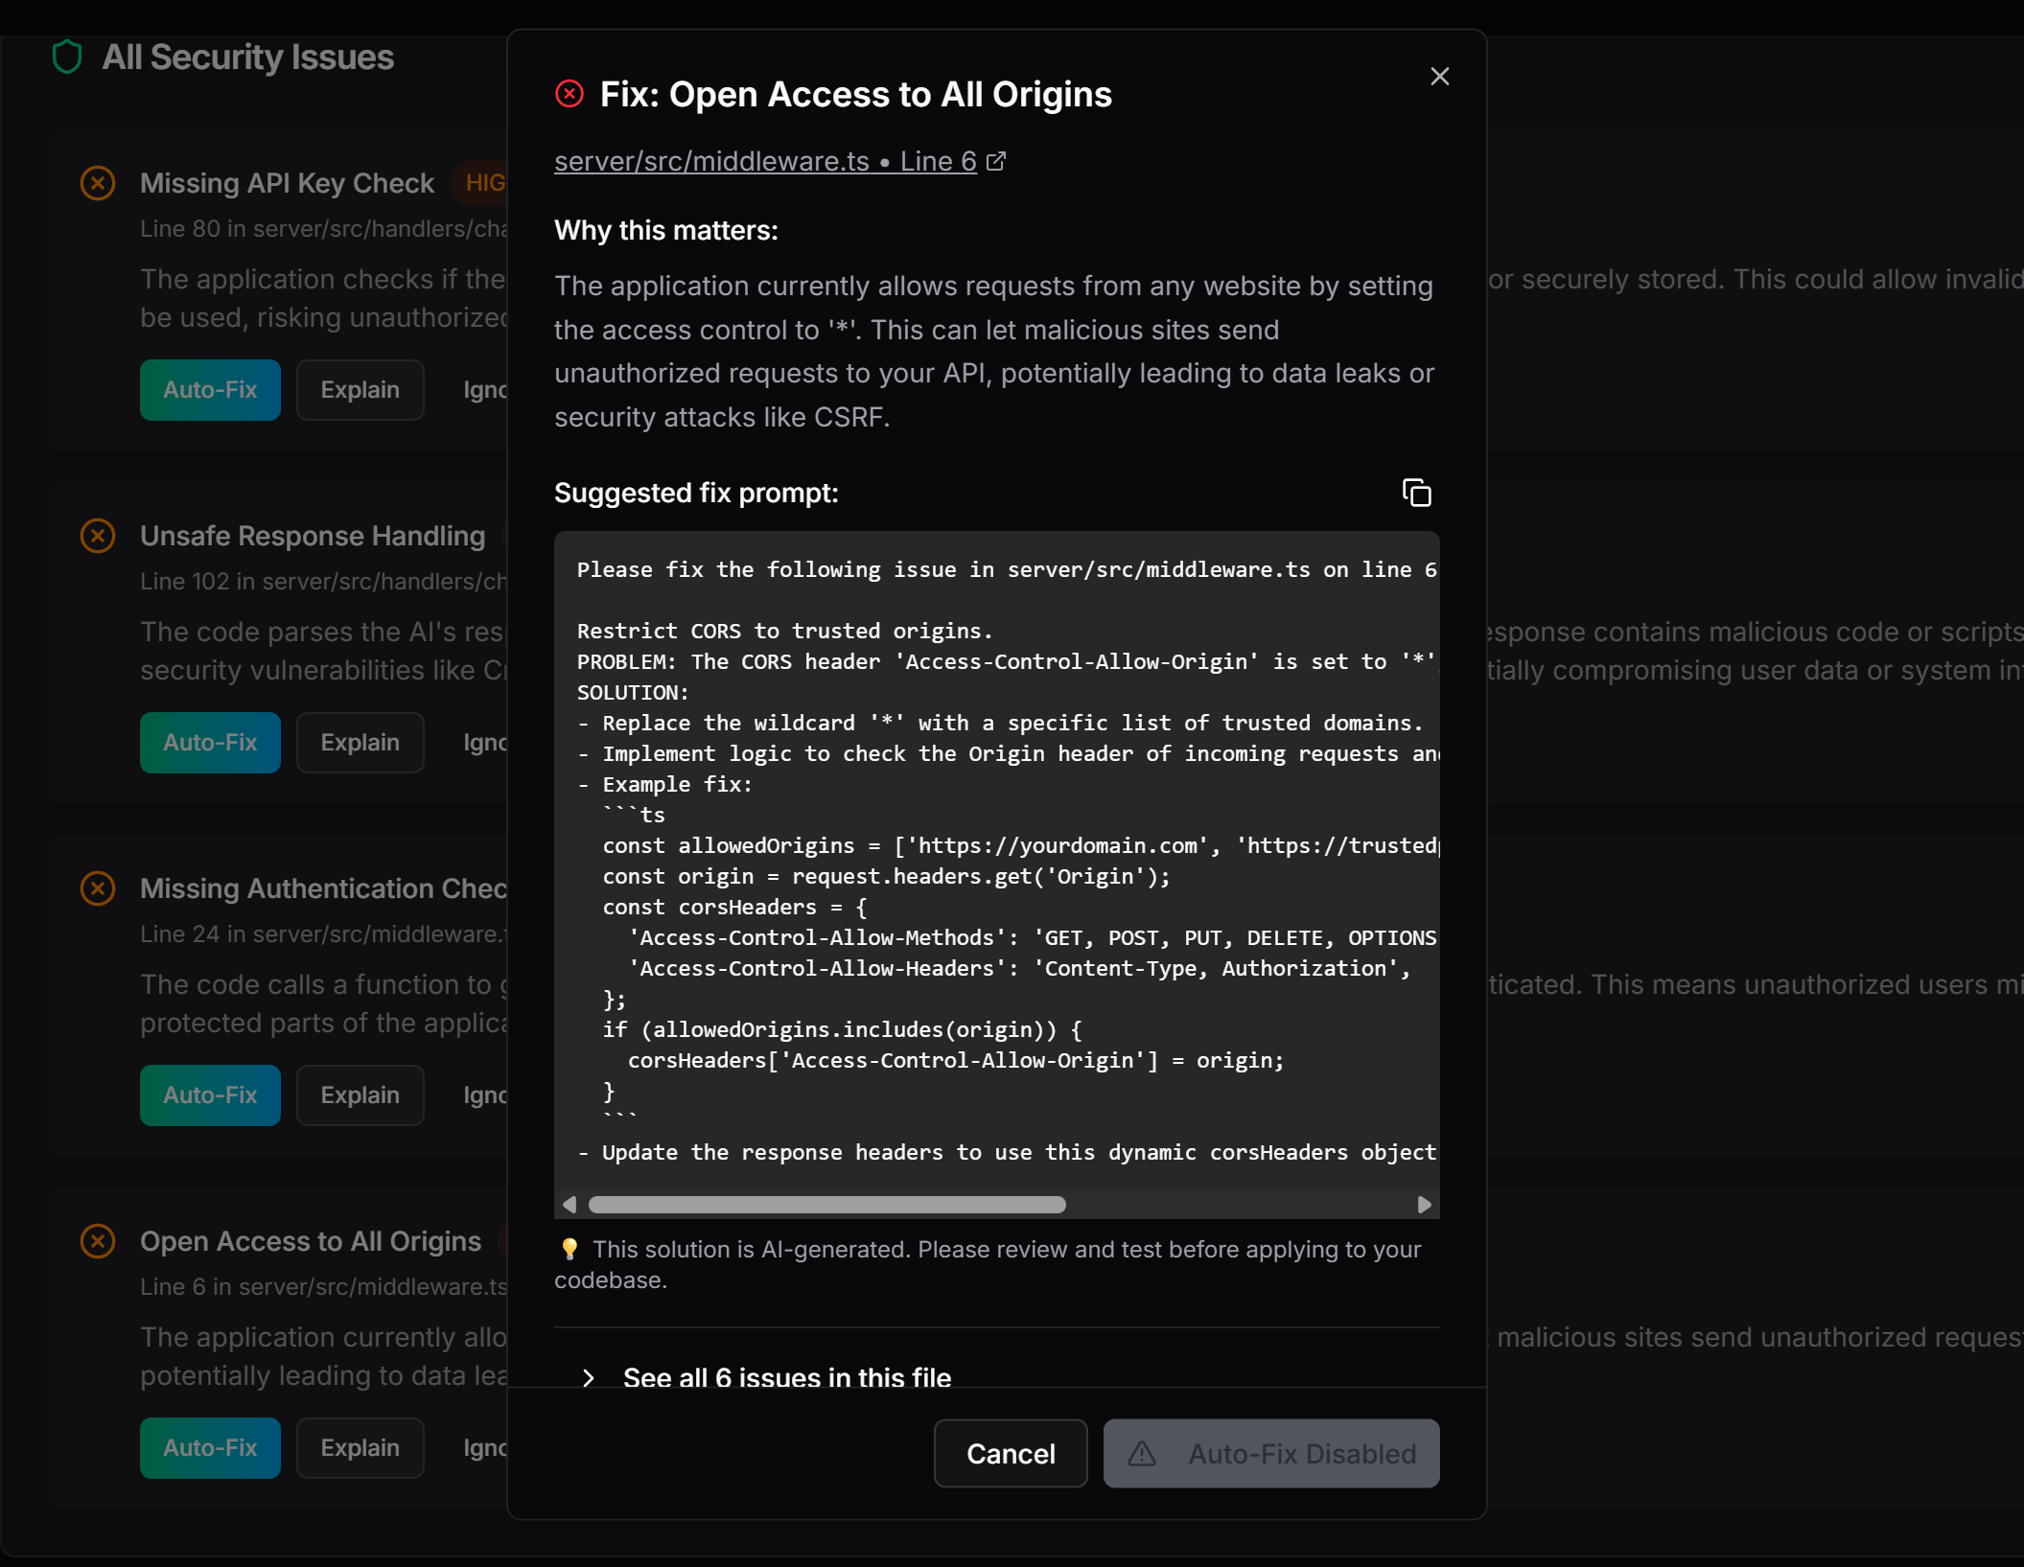
Task: Click the Why this matters heading
Action: tap(666, 230)
